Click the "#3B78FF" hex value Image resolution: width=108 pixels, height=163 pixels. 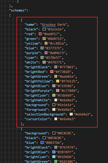65,152
